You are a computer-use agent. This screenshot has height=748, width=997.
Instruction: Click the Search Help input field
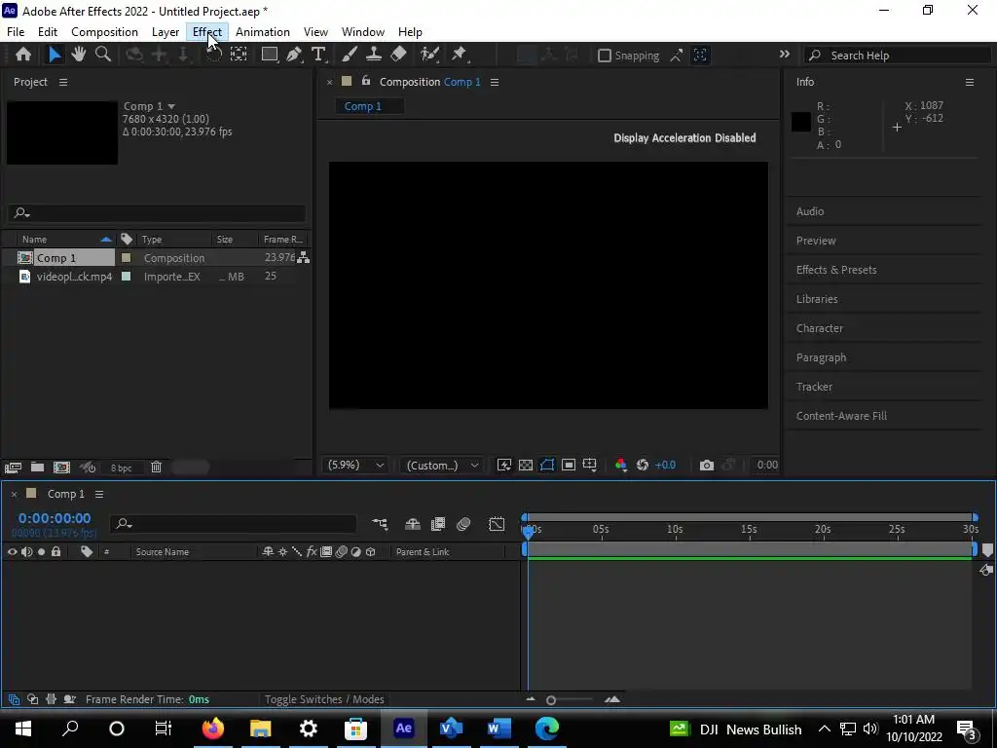(898, 56)
